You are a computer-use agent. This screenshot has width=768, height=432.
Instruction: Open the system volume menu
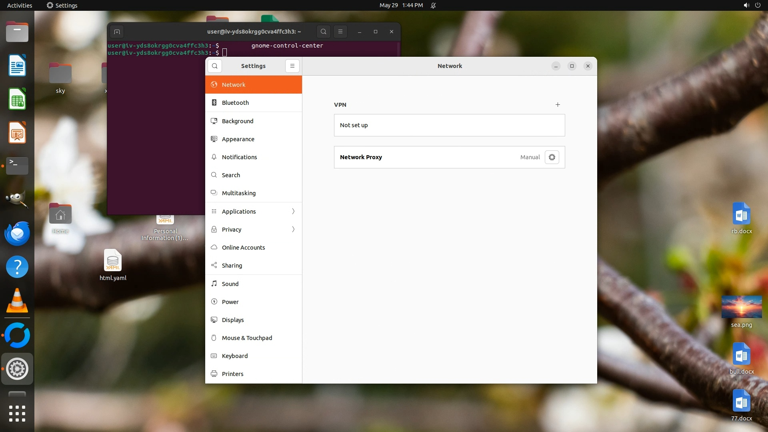[746, 5]
